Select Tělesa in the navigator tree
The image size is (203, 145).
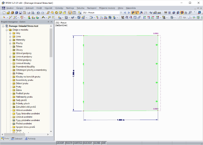(19, 47)
